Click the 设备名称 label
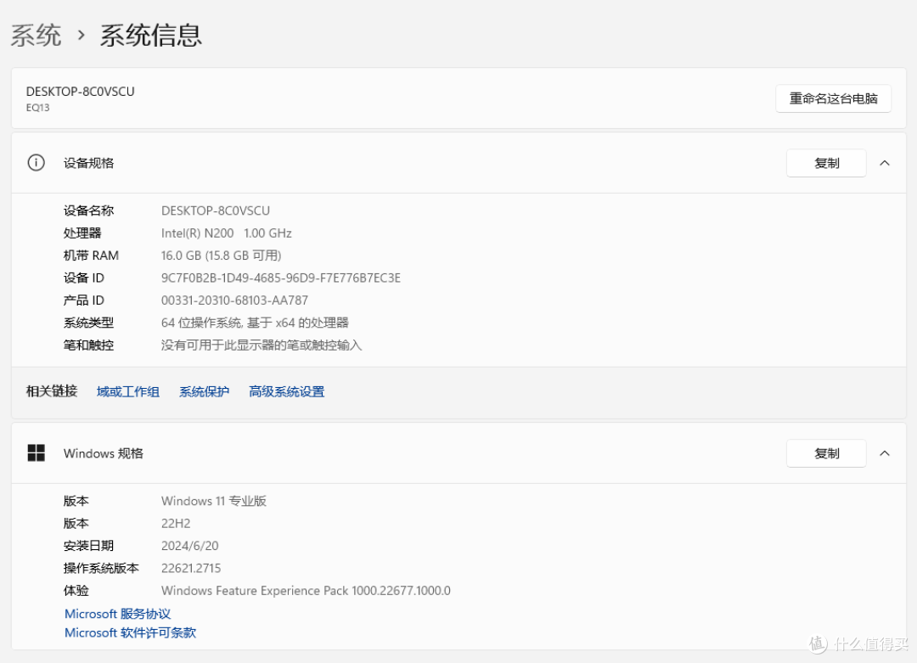Screen dimensions: 917x663 [88, 211]
